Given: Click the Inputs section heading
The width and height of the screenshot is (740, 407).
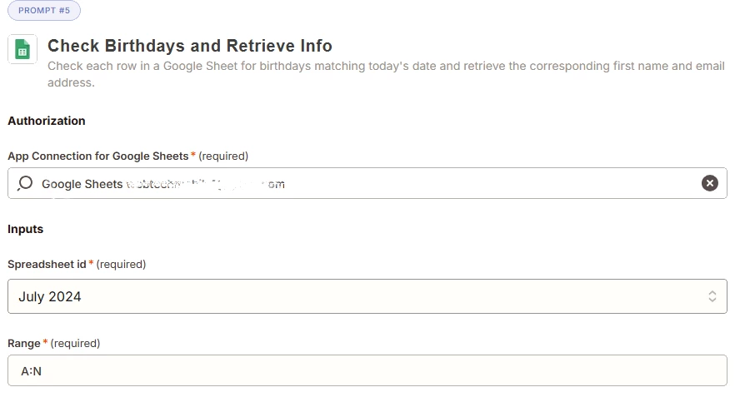Looking at the screenshot, I should [x=26, y=229].
